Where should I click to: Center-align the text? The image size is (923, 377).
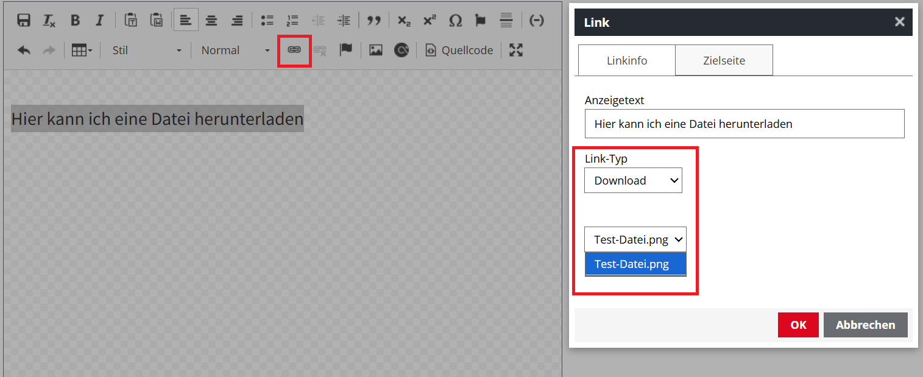[211, 20]
